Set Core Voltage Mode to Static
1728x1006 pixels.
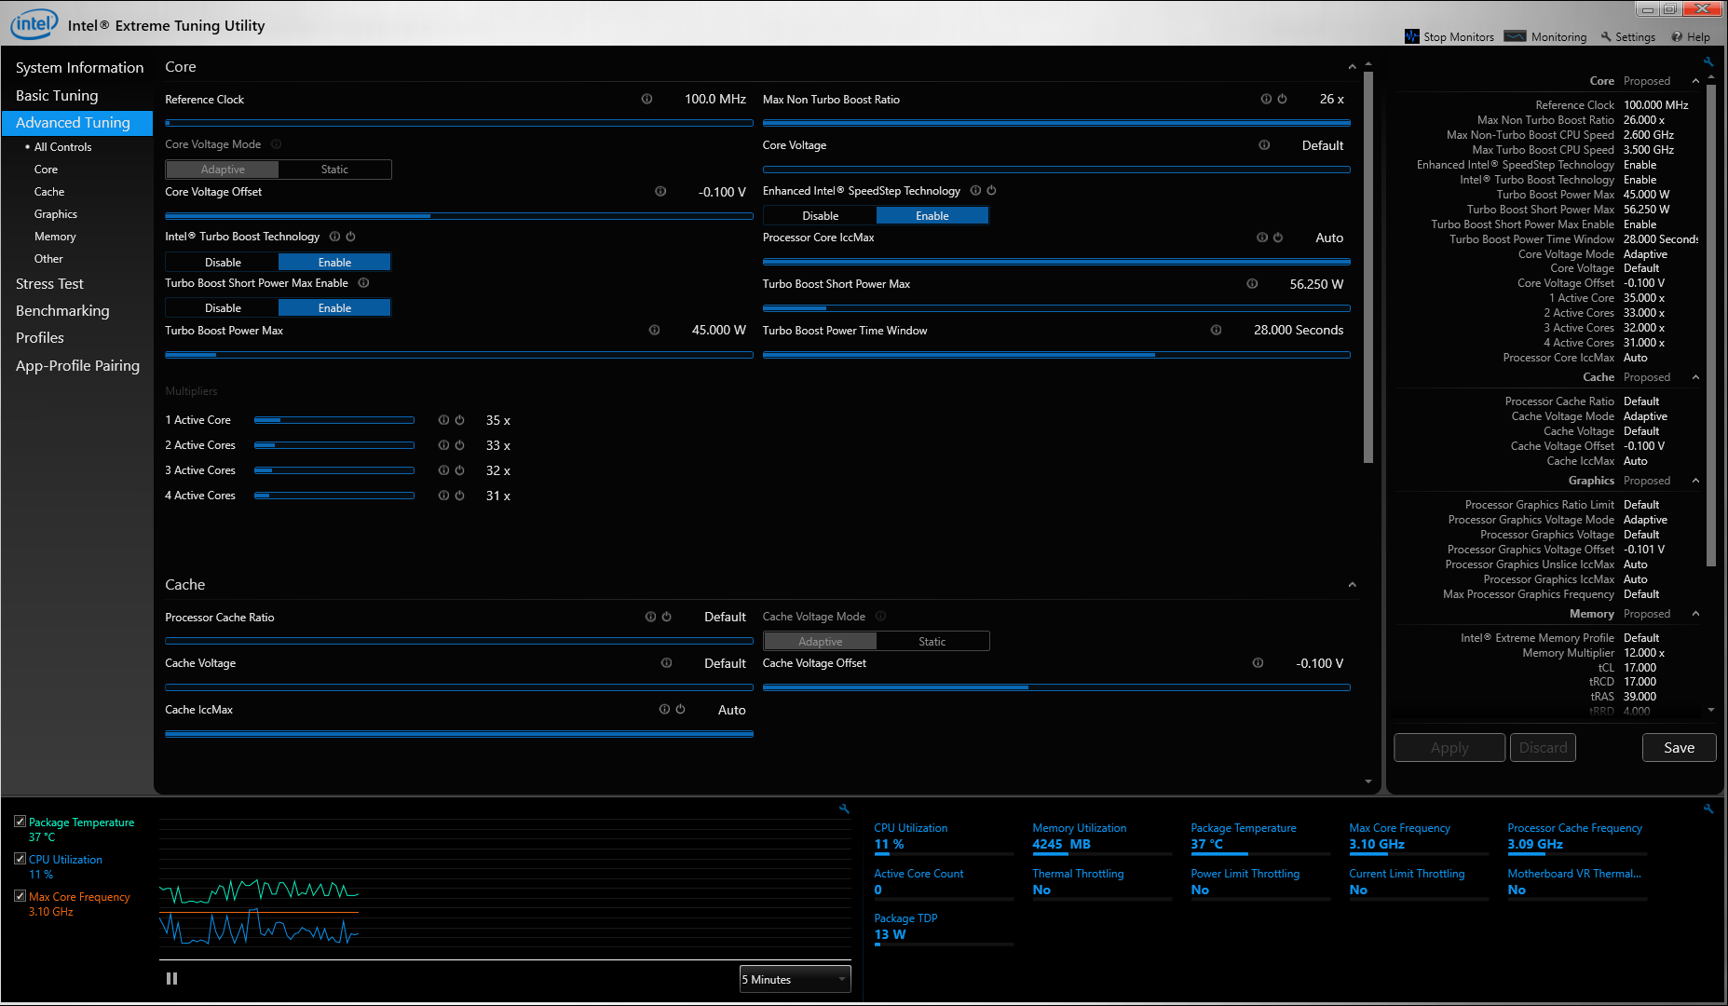(x=334, y=170)
